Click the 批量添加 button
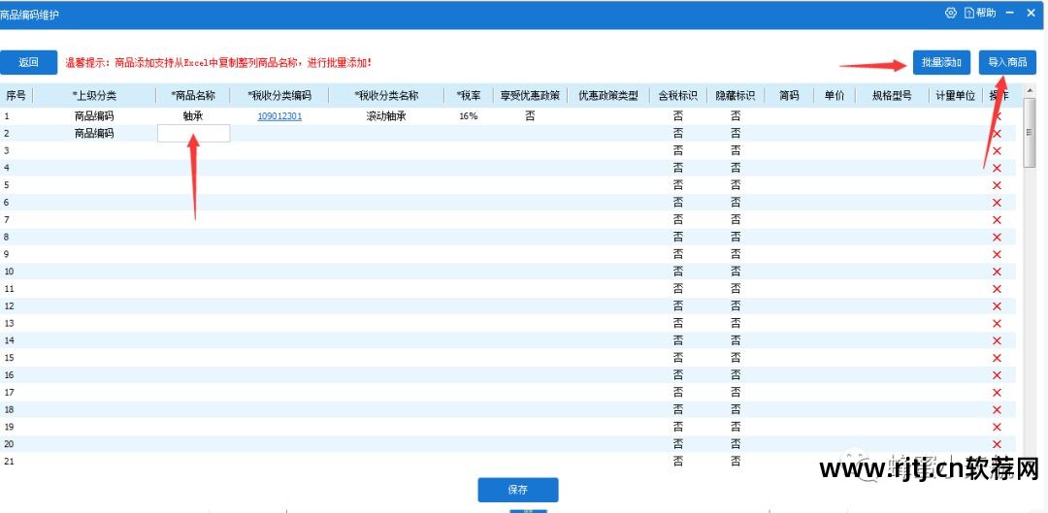 point(941,63)
